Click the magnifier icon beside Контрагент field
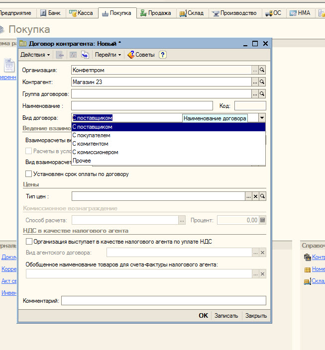Screen dimensions: 325x350 tap(262, 82)
